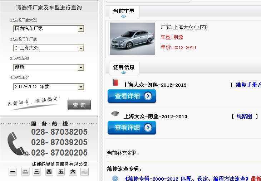Click the silver 朗逸 car thumbnail
261x181 pixels.
[132, 39]
